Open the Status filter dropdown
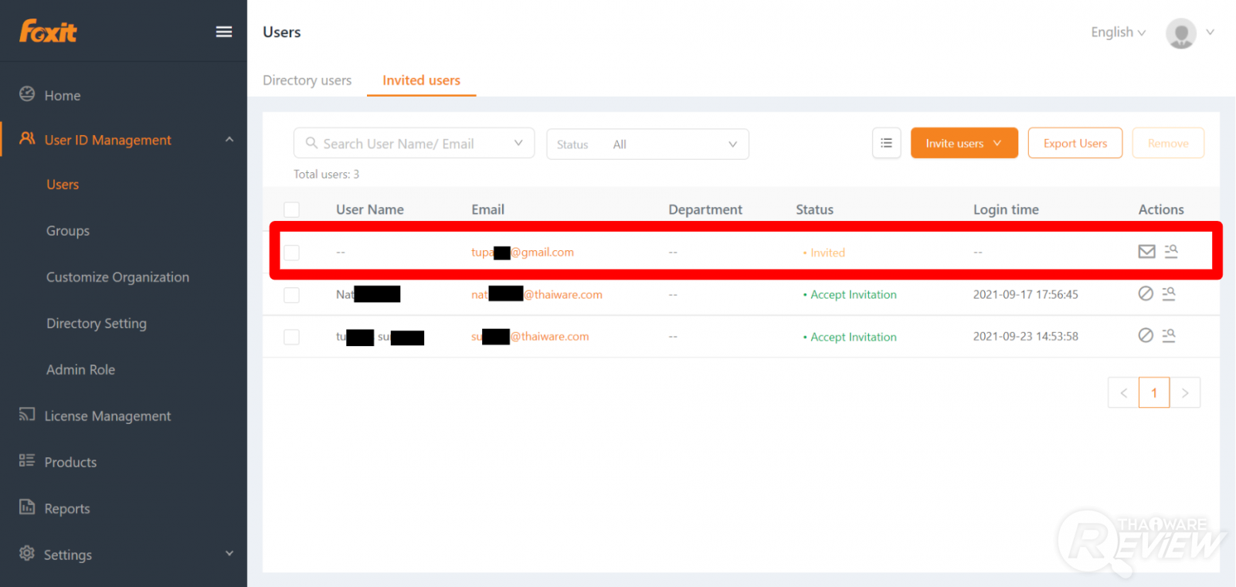The image size is (1236, 587). tap(647, 144)
